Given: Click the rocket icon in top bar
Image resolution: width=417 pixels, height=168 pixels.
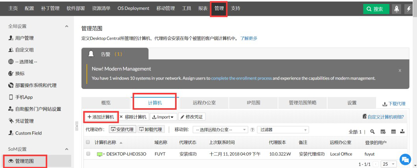Looking at the screenshot, I should (x=396, y=9).
